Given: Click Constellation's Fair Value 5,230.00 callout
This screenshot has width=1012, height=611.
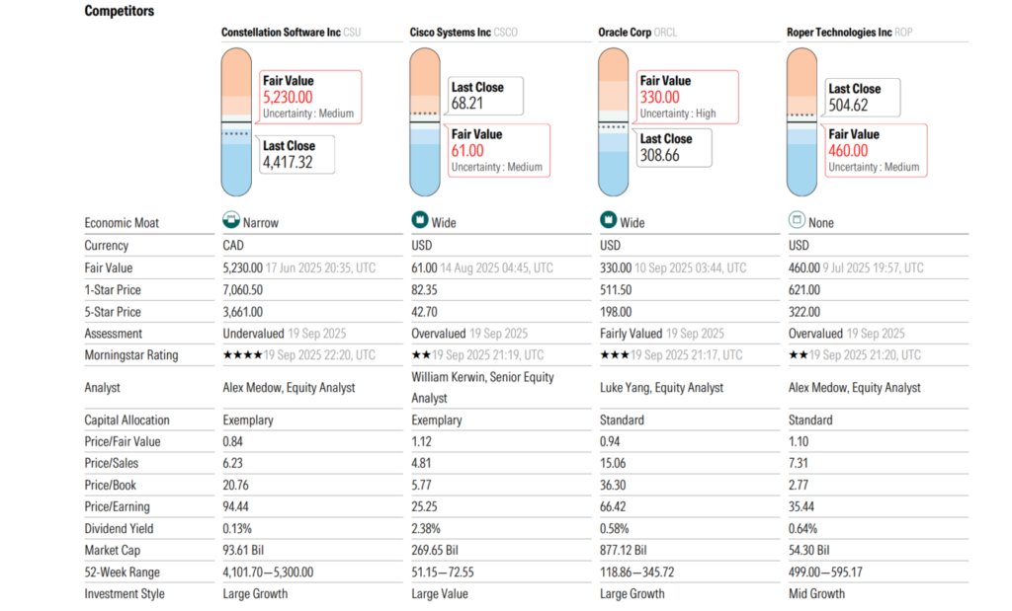Looking at the screenshot, I should 309,97.
